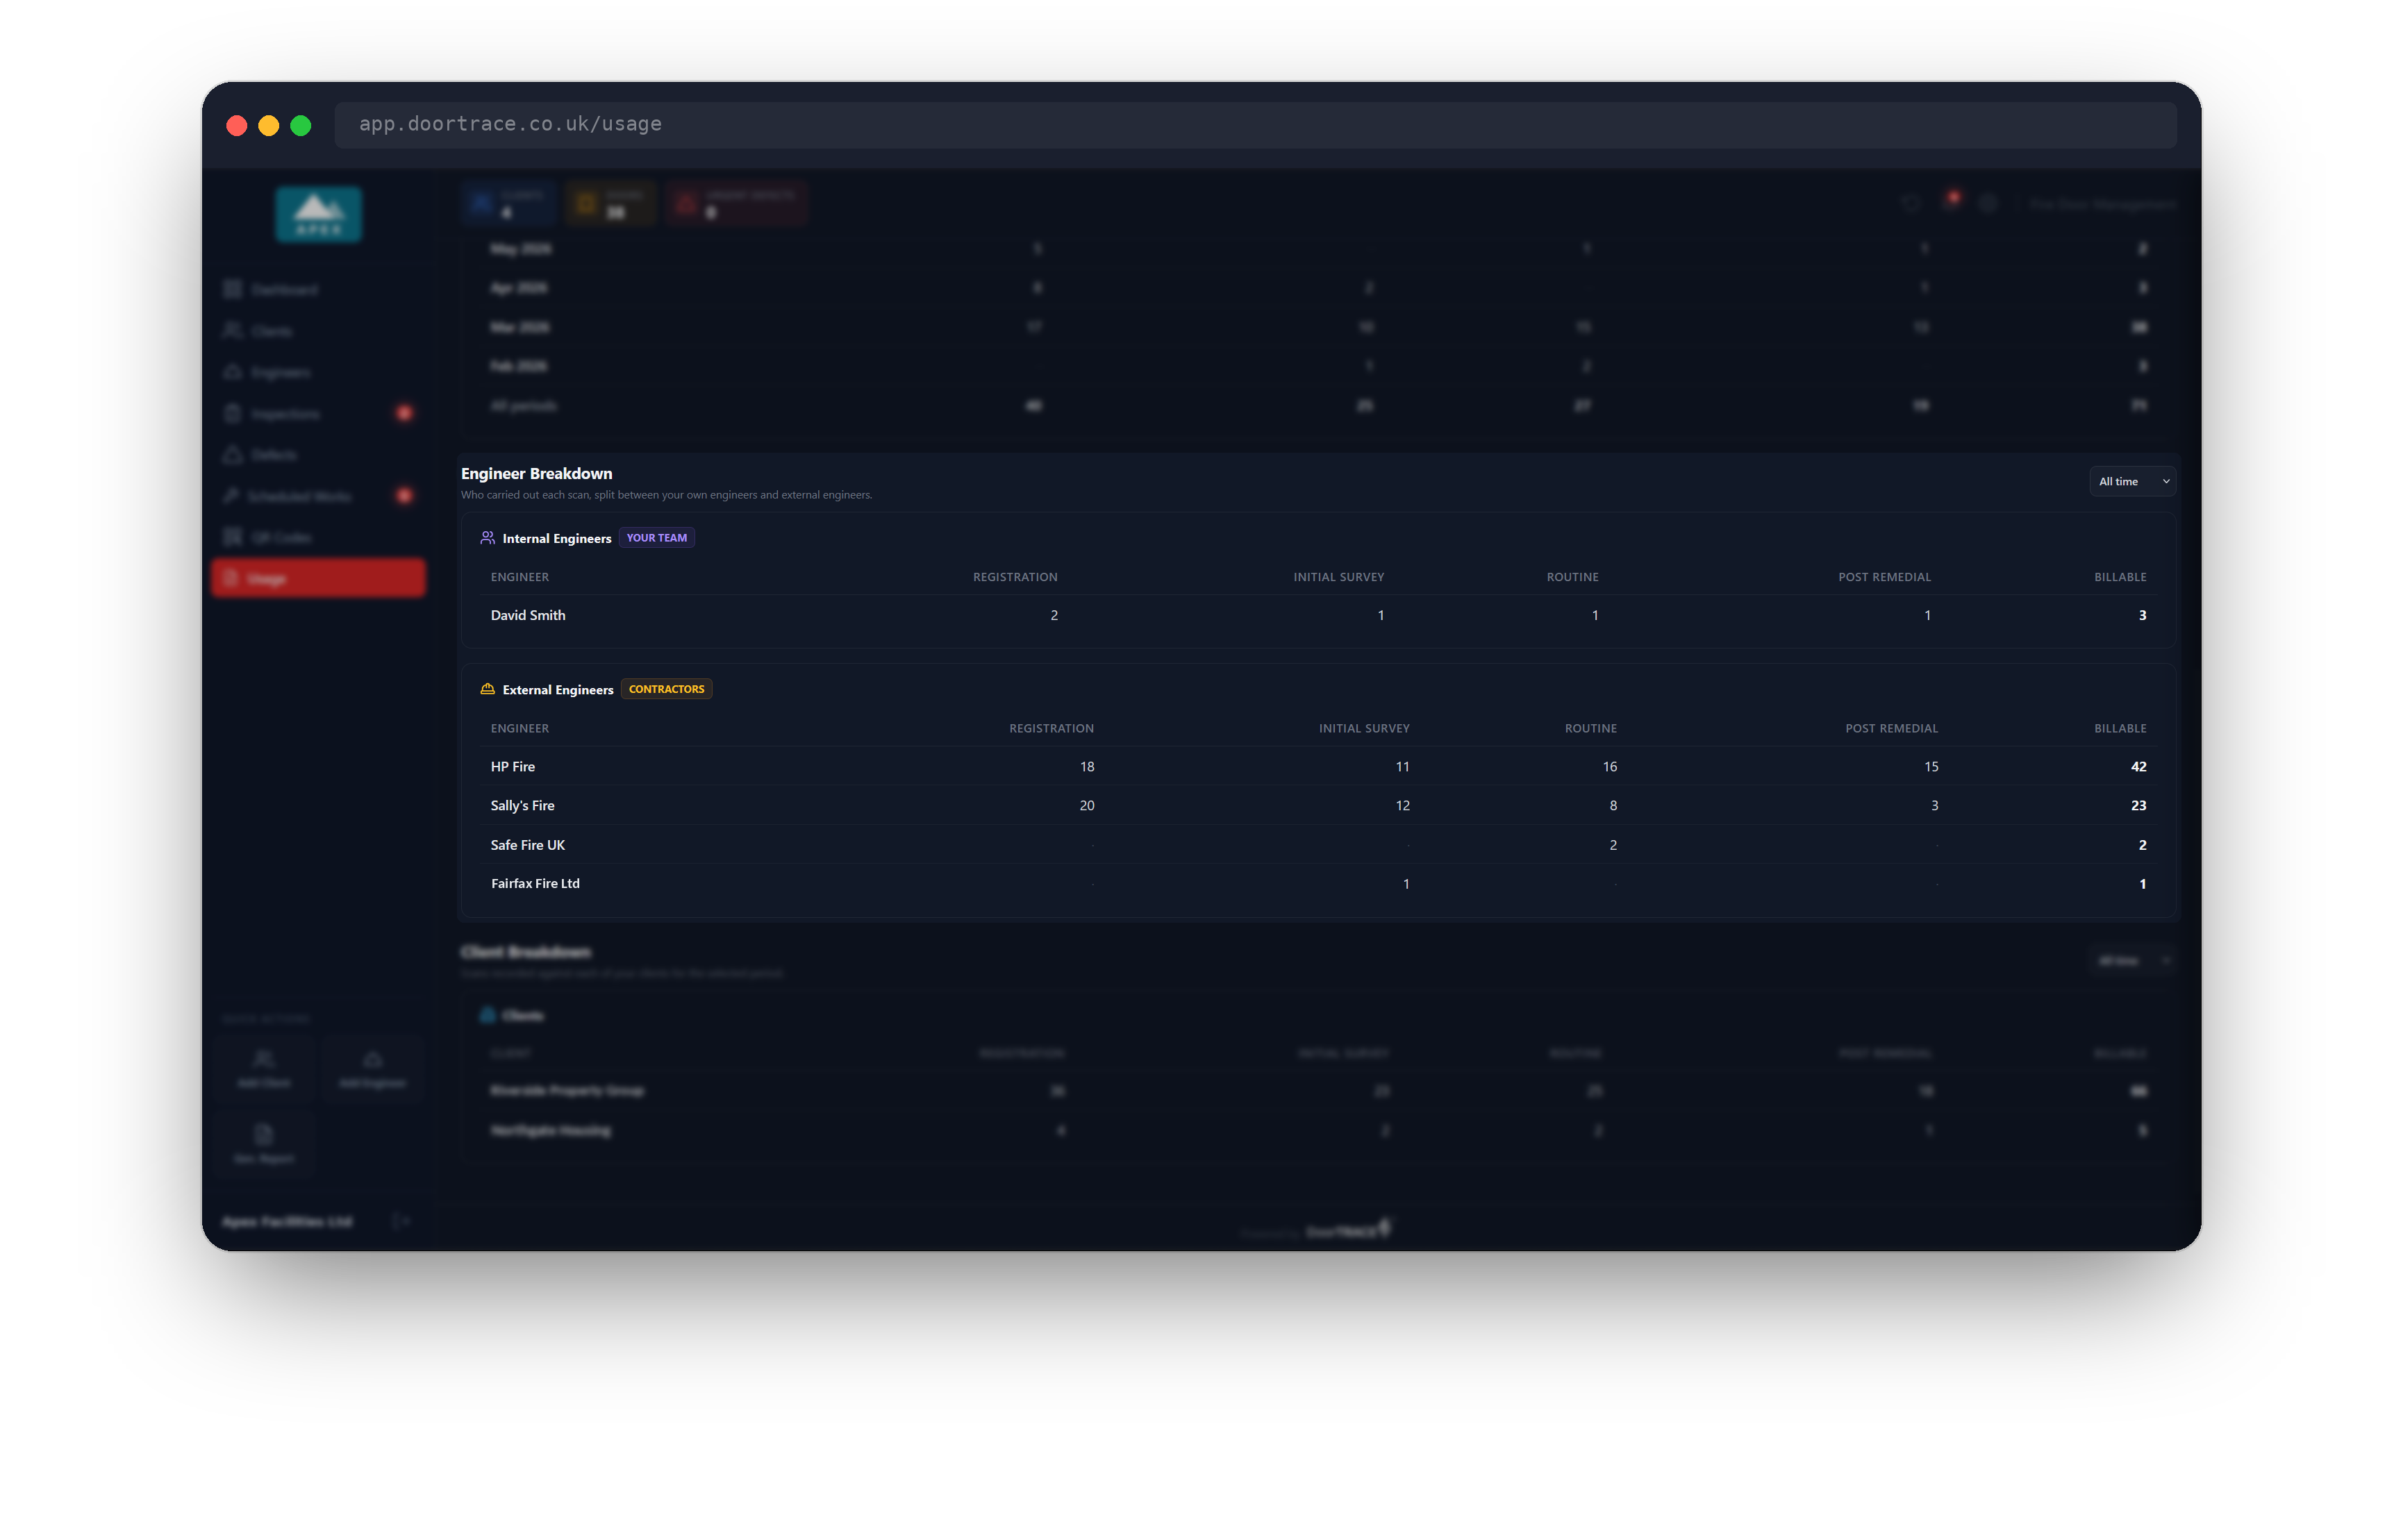Click logout icon beside Apex Facilities Ltd
This screenshot has height=1540, width=2403.
coord(400,1220)
